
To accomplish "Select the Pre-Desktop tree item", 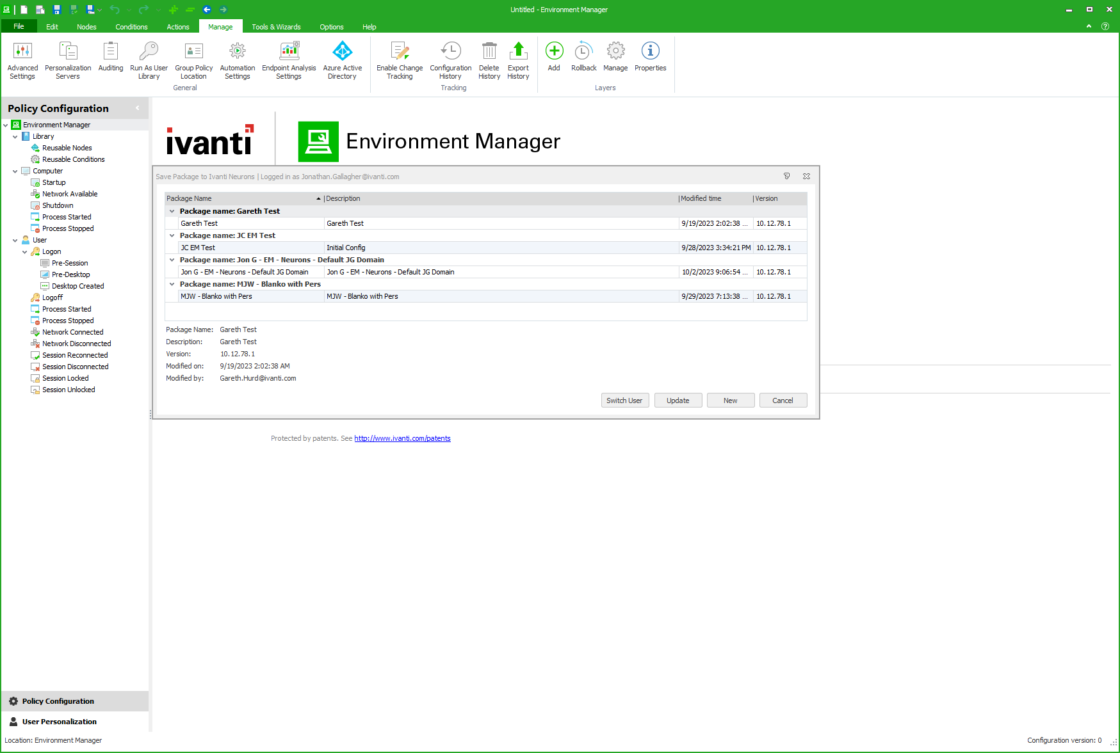I will [x=70, y=275].
